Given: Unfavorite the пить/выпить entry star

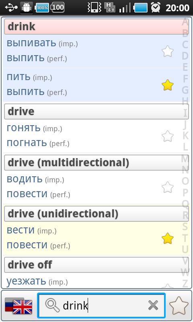Looking at the screenshot, I should (x=168, y=85).
